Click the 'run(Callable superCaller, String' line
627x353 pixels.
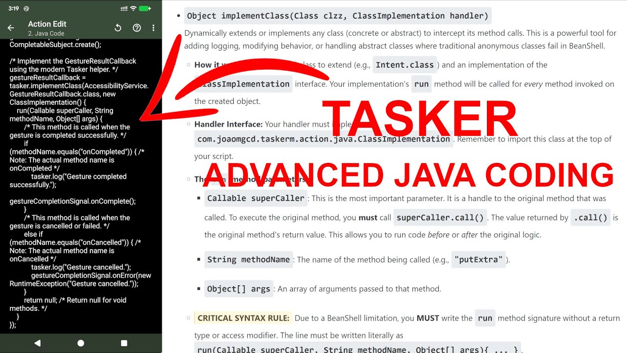tap(65, 110)
